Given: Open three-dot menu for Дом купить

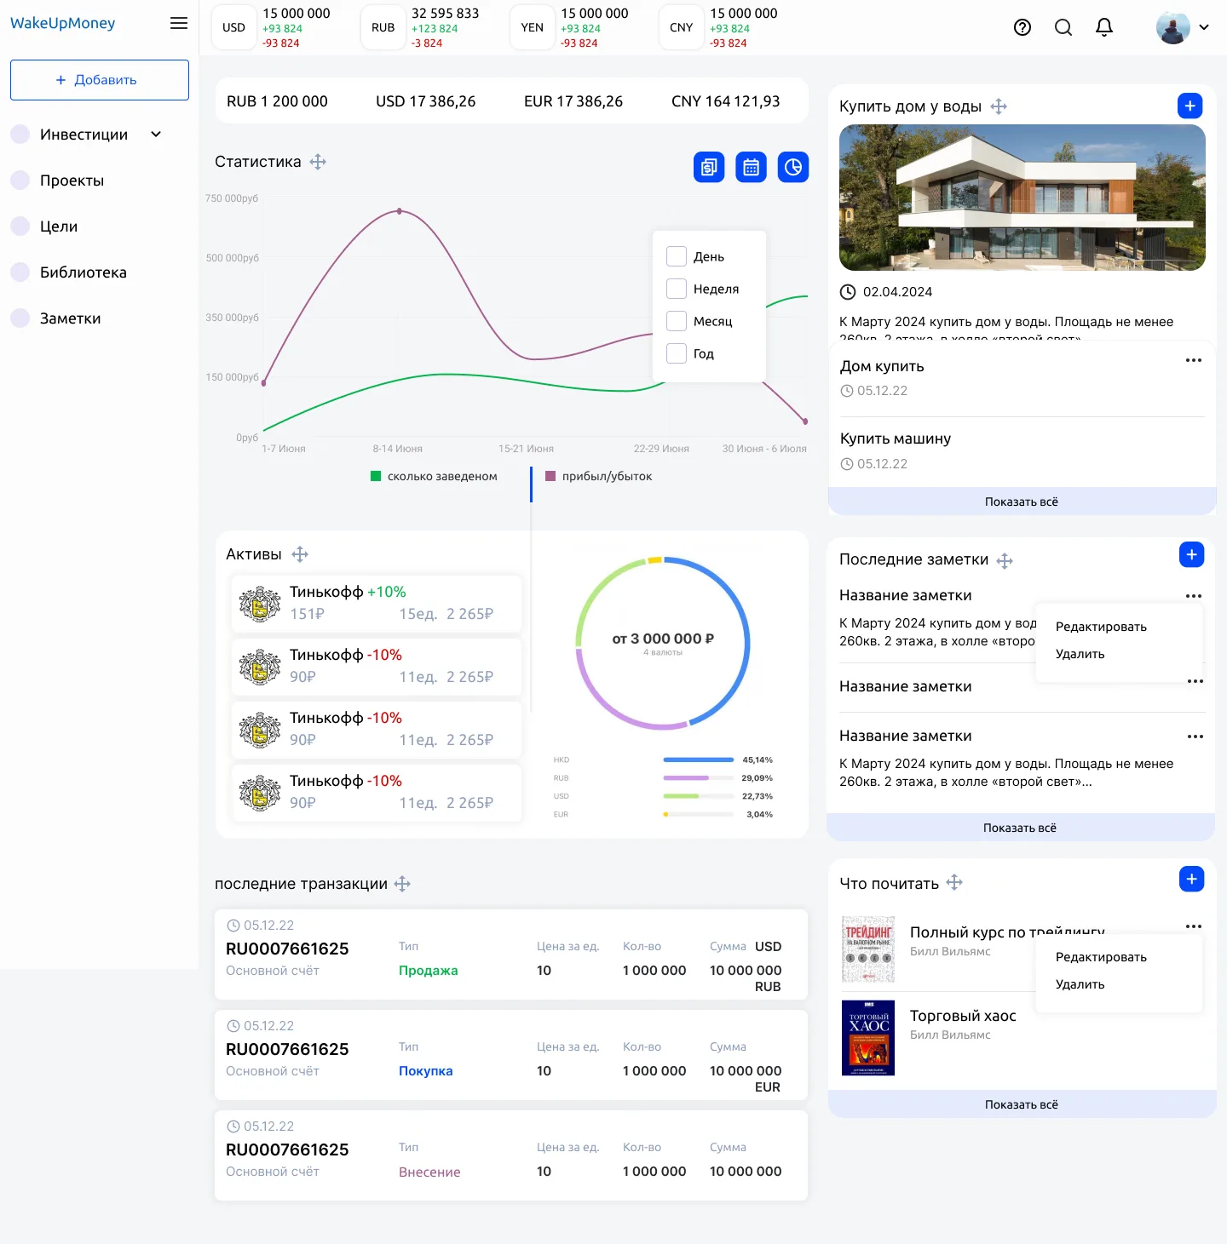Looking at the screenshot, I should click(x=1194, y=360).
